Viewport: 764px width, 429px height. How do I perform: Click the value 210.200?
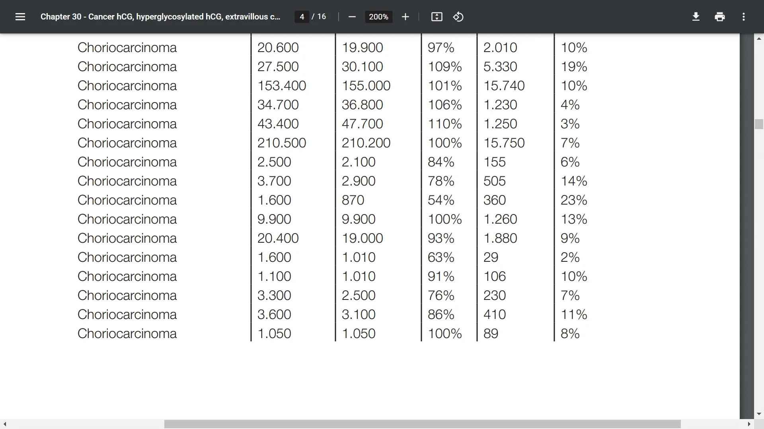(x=366, y=143)
